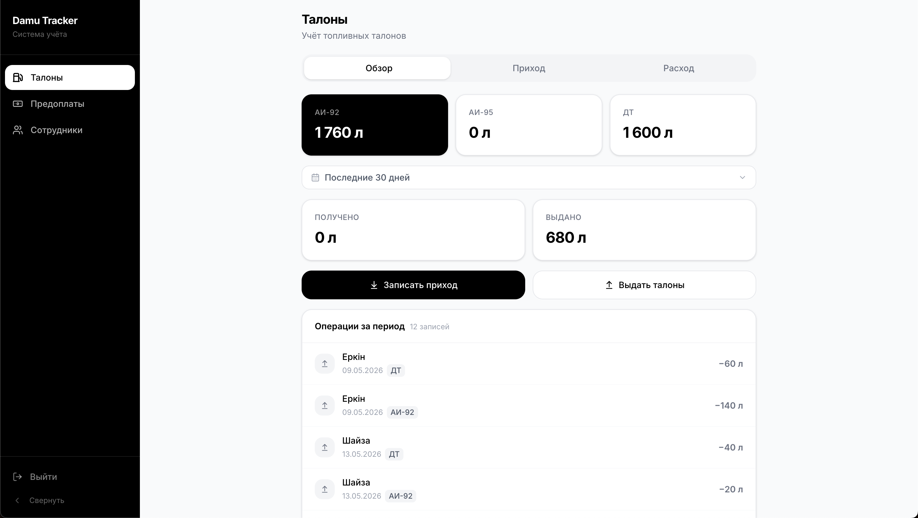Click the Получено summary card

point(413,230)
